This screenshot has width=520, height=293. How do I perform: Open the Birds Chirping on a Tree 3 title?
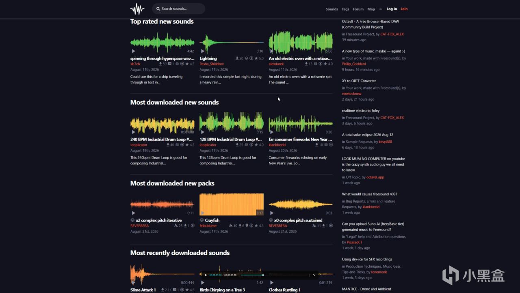[x=222, y=290]
